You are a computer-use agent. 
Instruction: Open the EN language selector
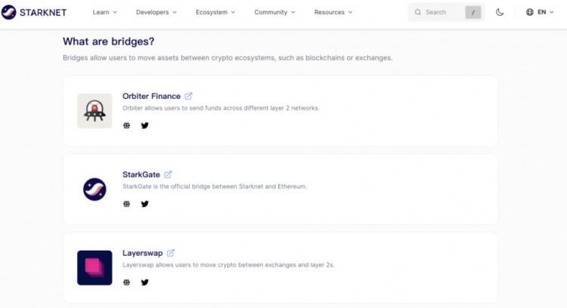pos(541,12)
